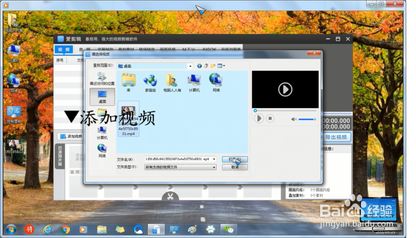Open 网络 desktop shortcut

[x=14, y=84]
